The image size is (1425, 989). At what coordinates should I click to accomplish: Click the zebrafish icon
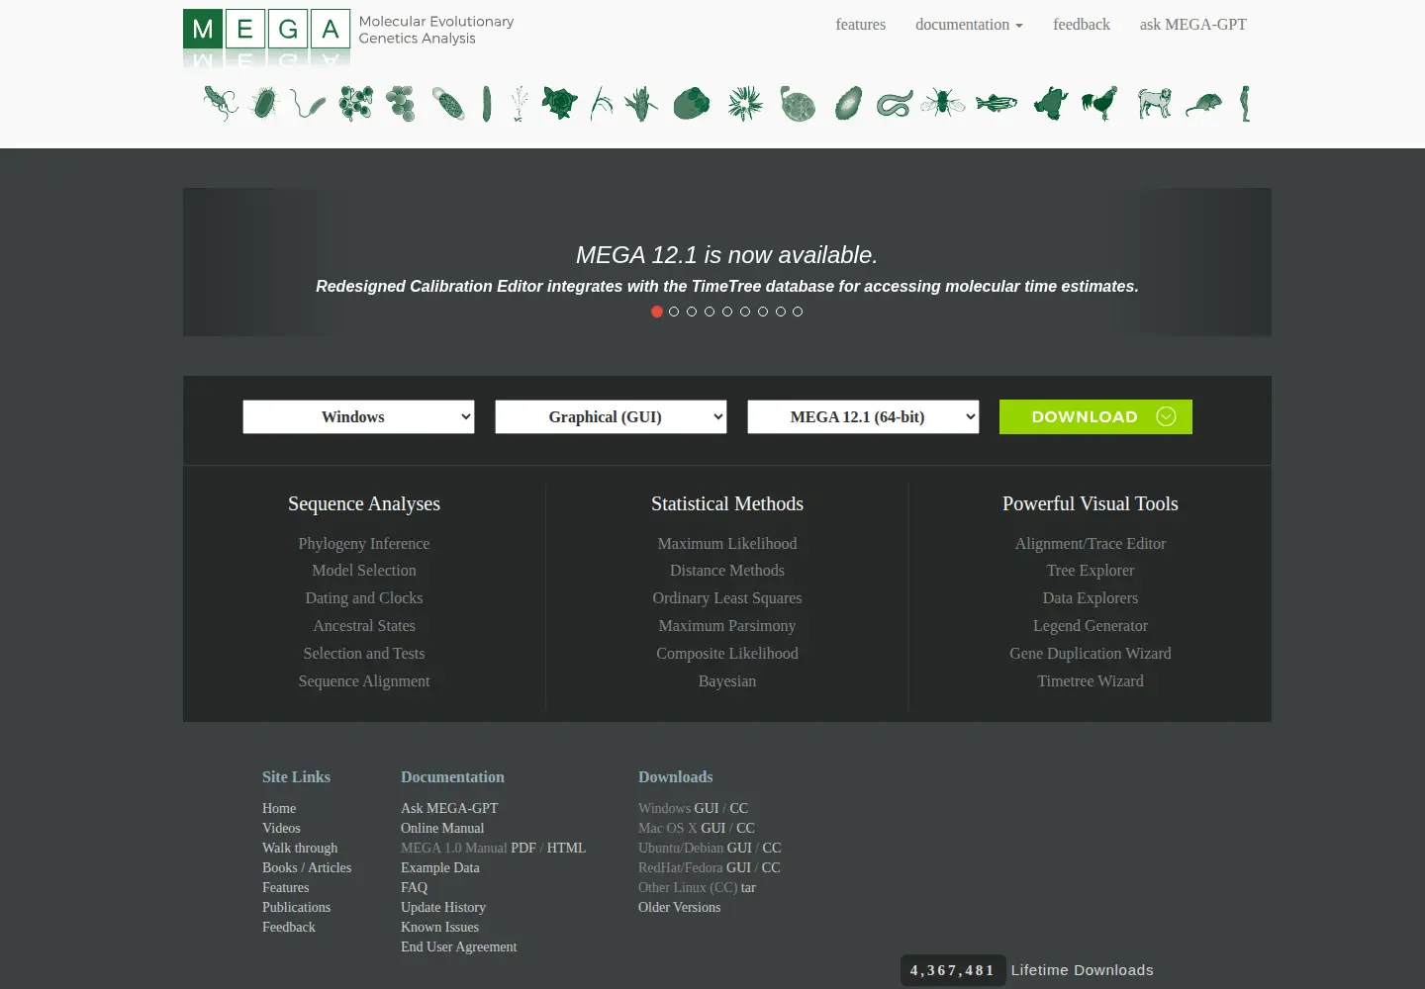(x=997, y=103)
